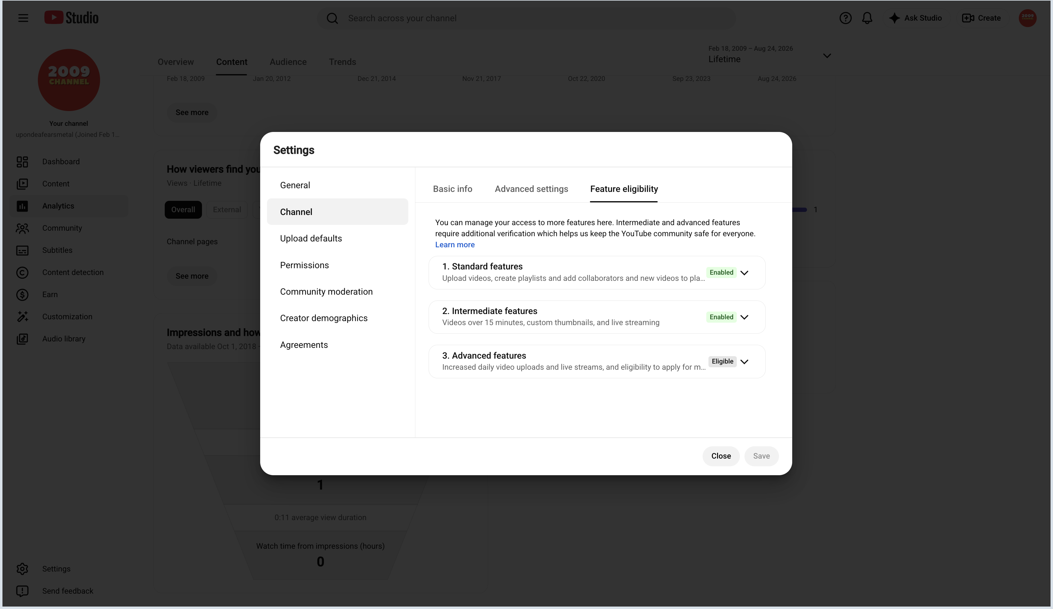Click the Settings gear icon in sidebar
Screen dimensions: 1053x609
click(22, 568)
